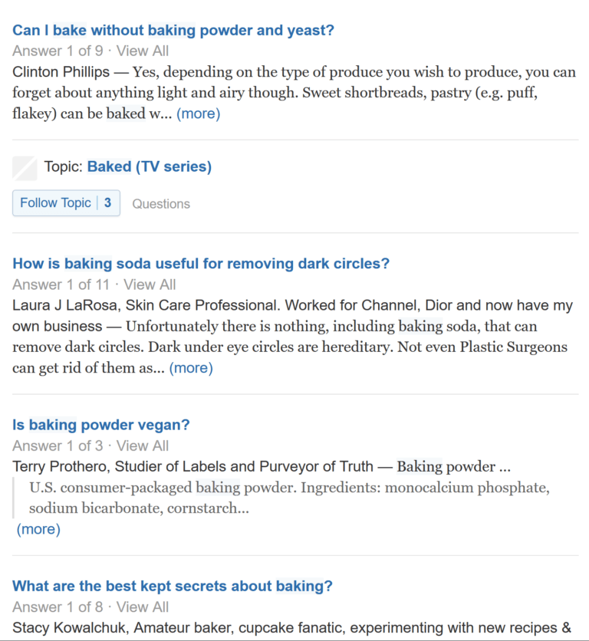The width and height of the screenshot is (589, 641).
Task: View all 11 answers about dark circles
Action: coord(150,284)
